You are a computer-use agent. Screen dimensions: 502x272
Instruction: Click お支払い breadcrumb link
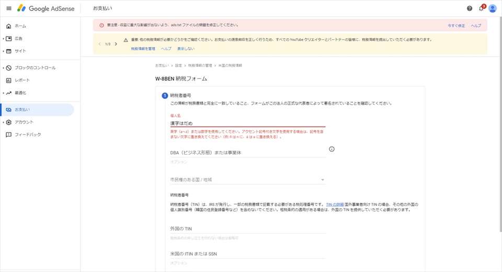(162, 65)
